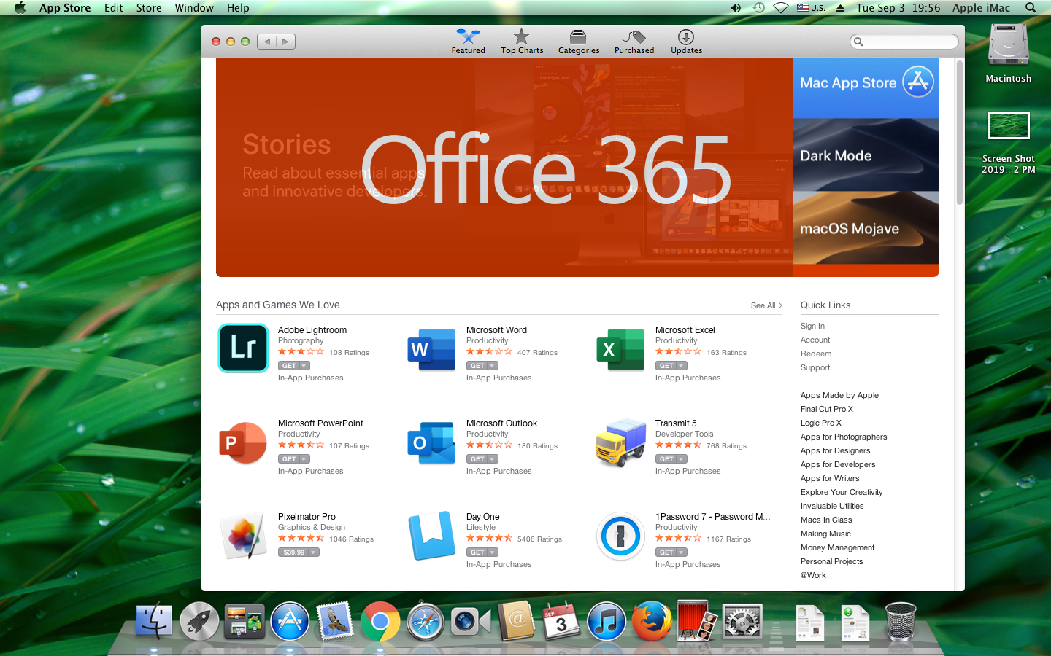Viewport: 1051px width, 656px height.
Task: Expand the 1Password 7 GET dropdown arrow
Action: [681, 552]
